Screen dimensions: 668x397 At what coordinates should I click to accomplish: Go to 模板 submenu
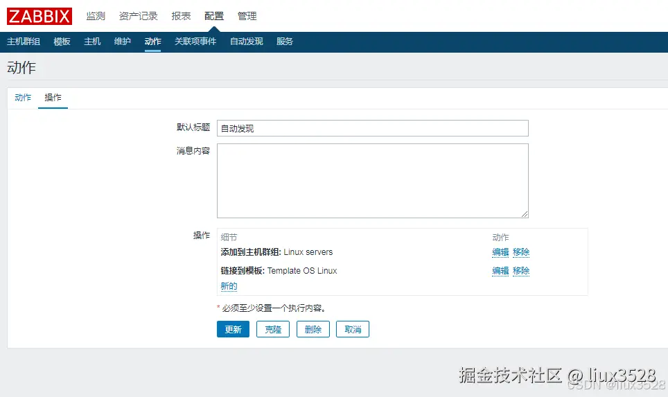click(62, 42)
